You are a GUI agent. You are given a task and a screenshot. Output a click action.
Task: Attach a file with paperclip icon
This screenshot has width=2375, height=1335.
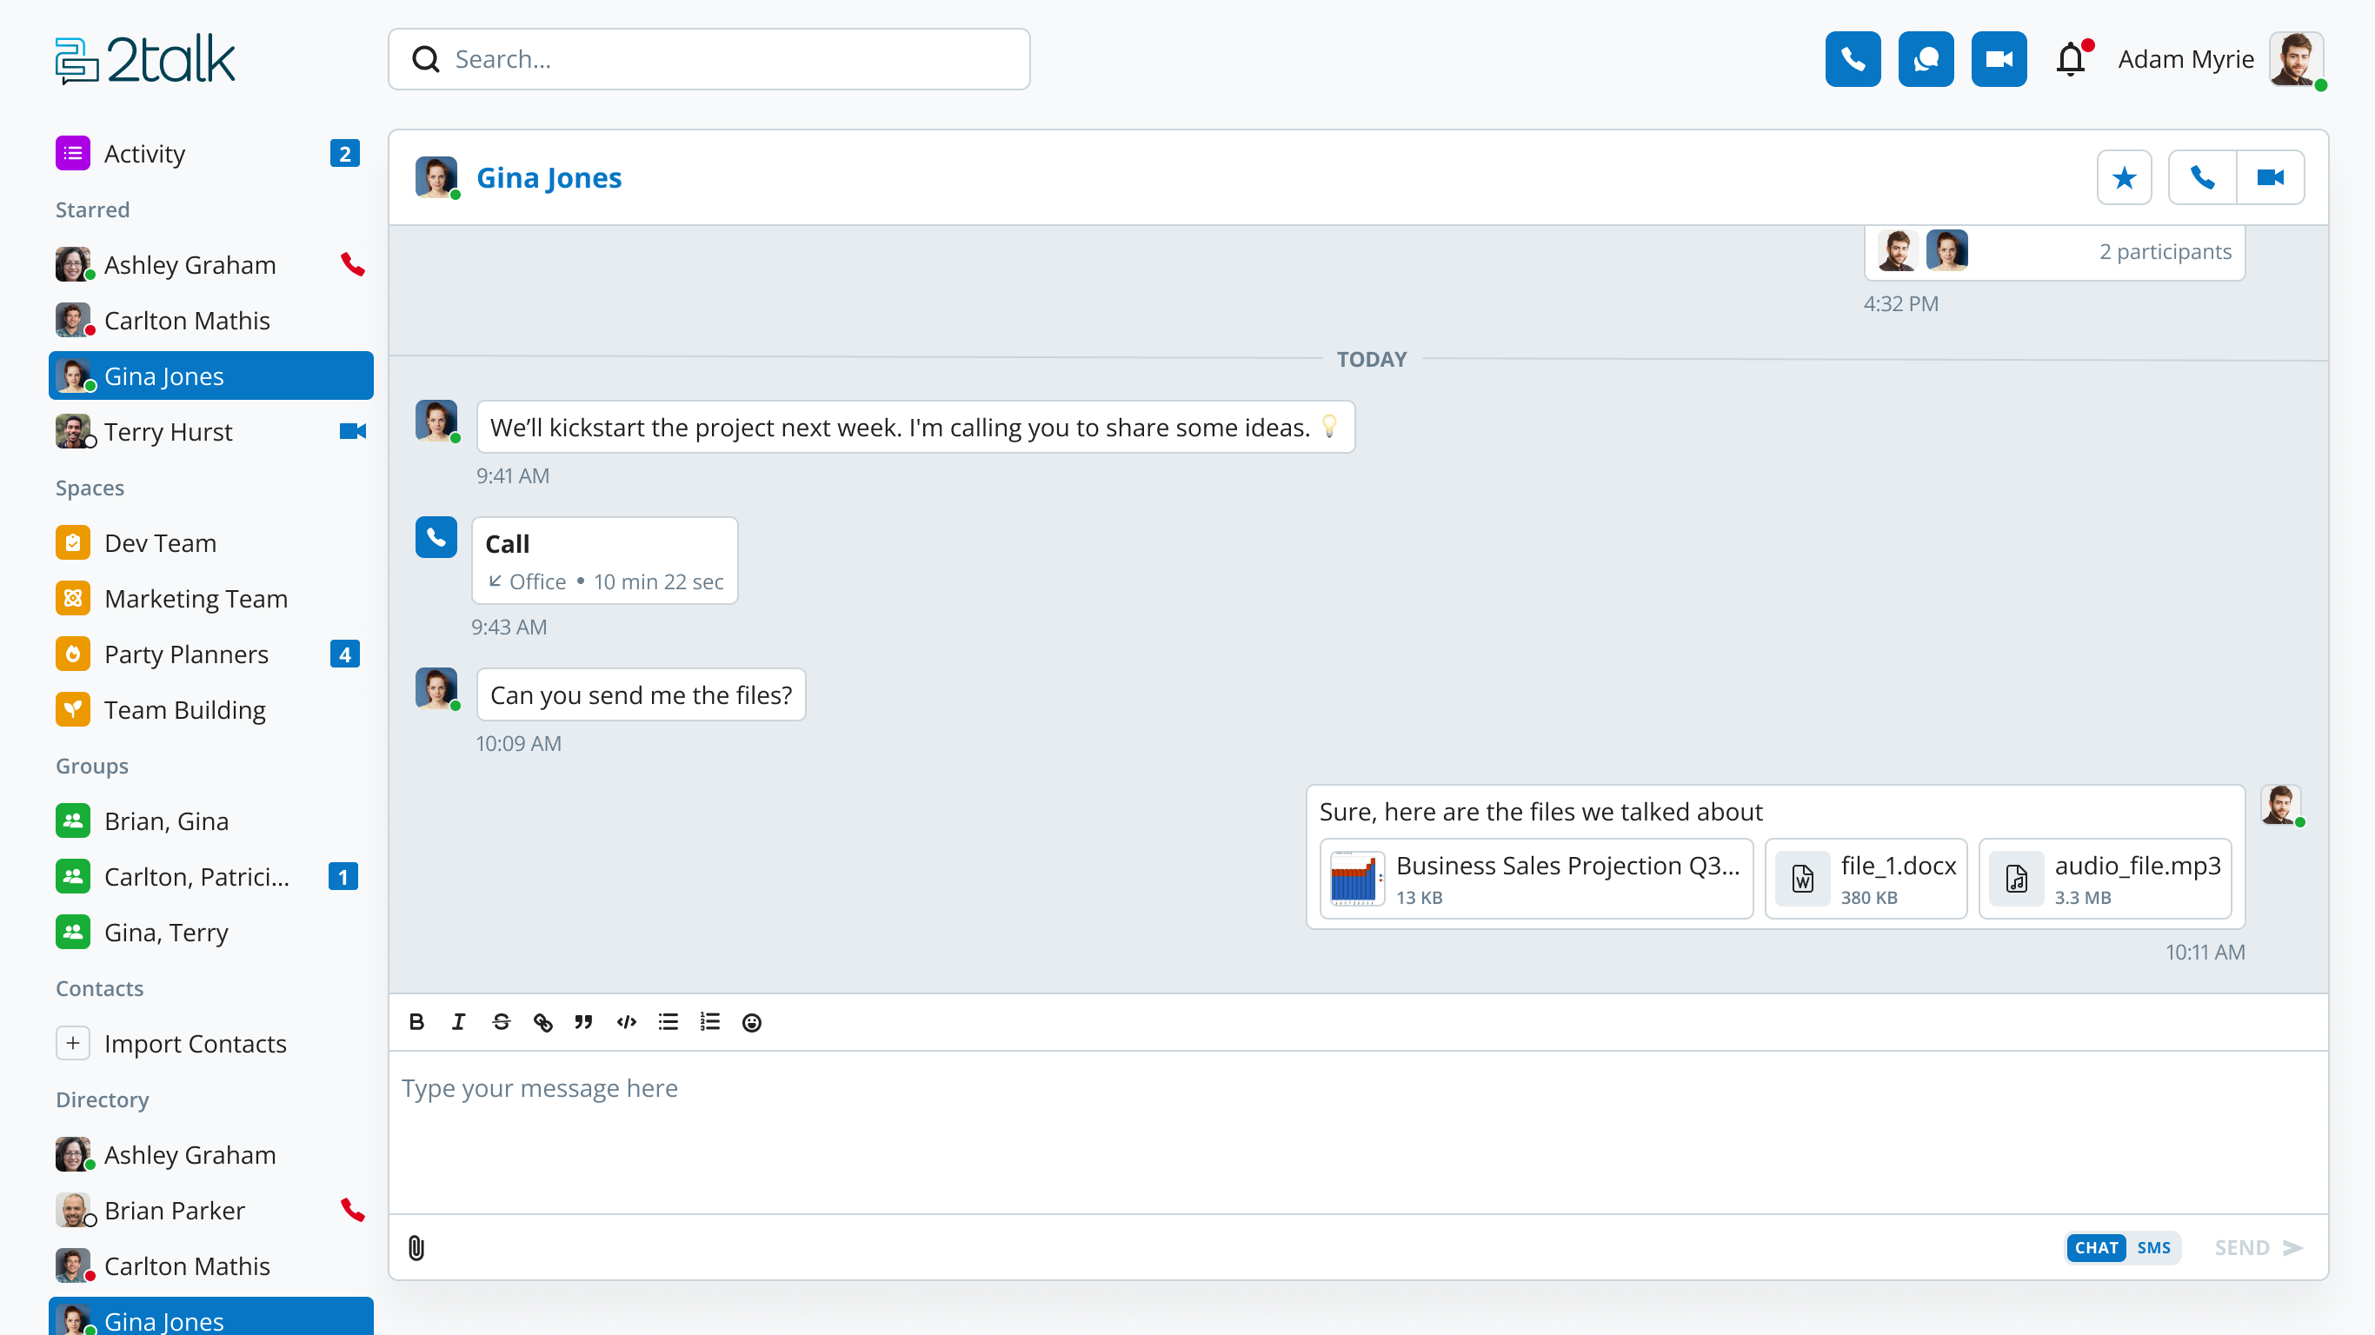(x=416, y=1247)
